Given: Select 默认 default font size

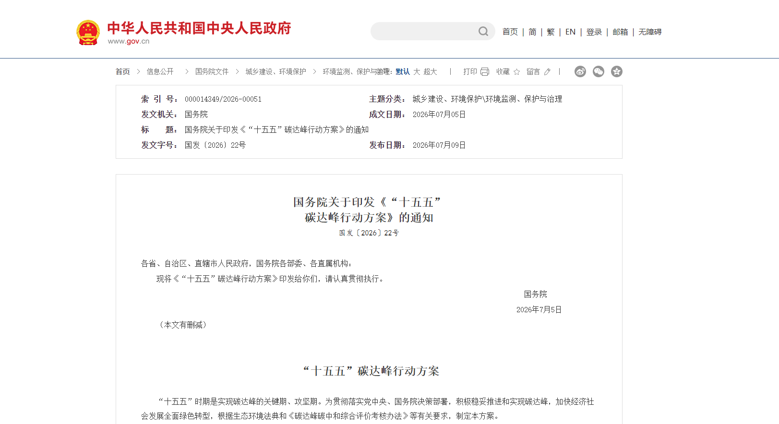Looking at the screenshot, I should coord(403,71).
